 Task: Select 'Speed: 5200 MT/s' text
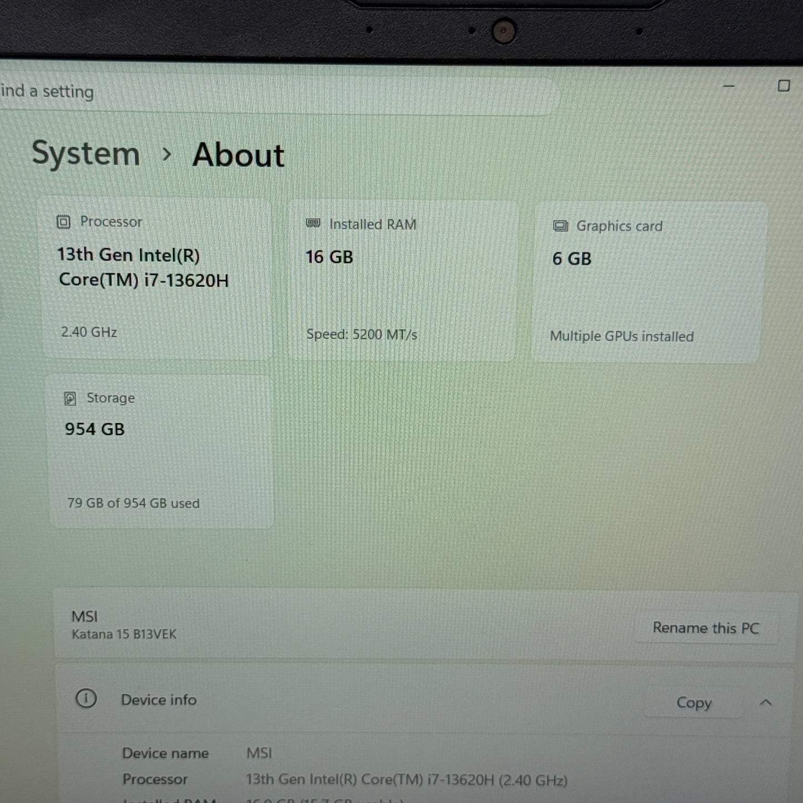pos(362,335)
